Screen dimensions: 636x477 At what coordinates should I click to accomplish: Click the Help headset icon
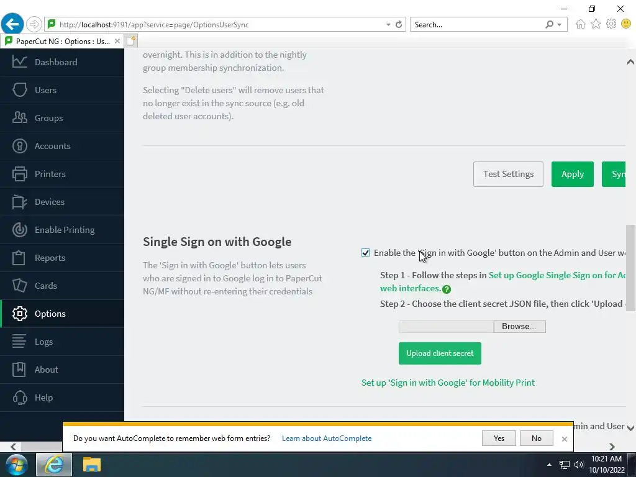click(19, 397)
